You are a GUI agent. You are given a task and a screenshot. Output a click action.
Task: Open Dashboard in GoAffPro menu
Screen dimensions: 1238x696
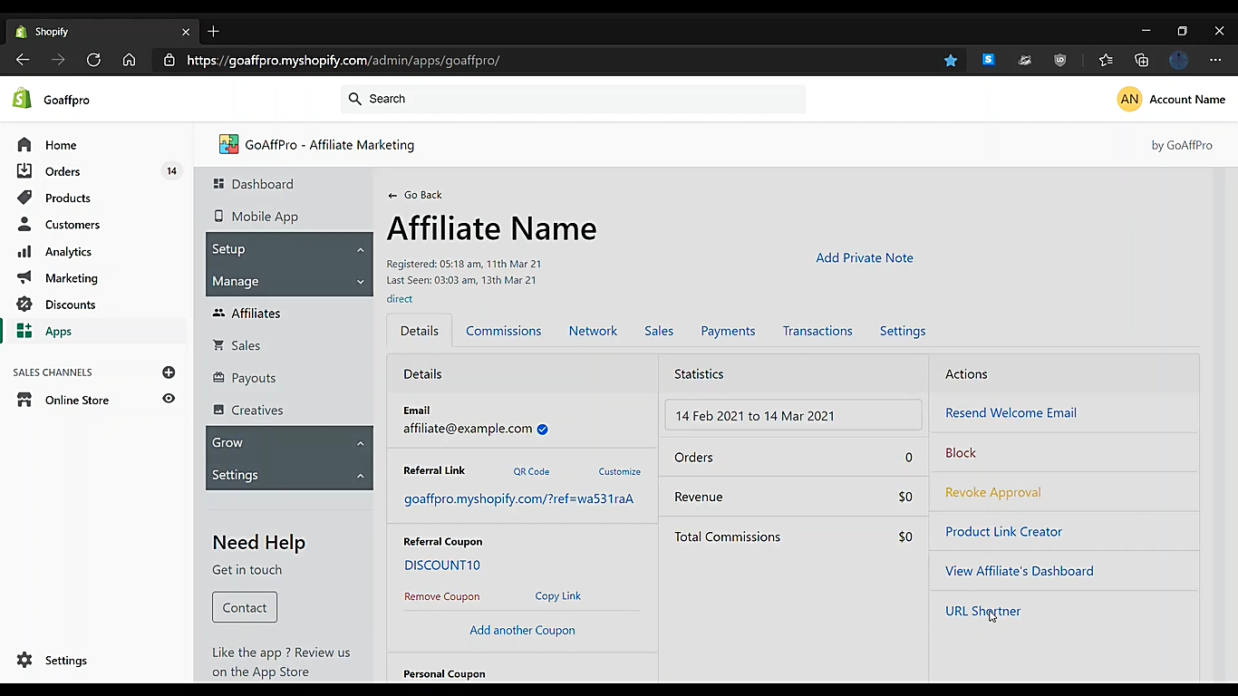tap(262, 184)
